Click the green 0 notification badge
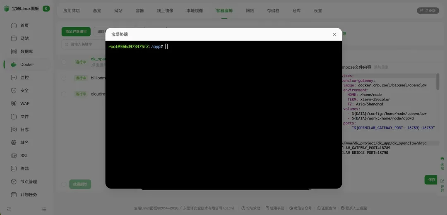This screenshot has width=447, height=215. coord(46,9)
